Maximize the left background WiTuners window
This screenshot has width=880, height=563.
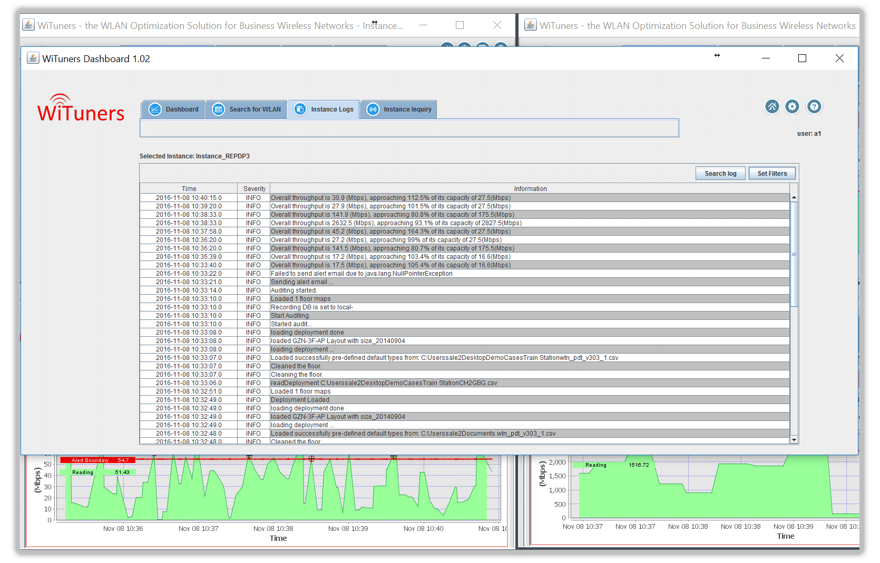point(459,25)
